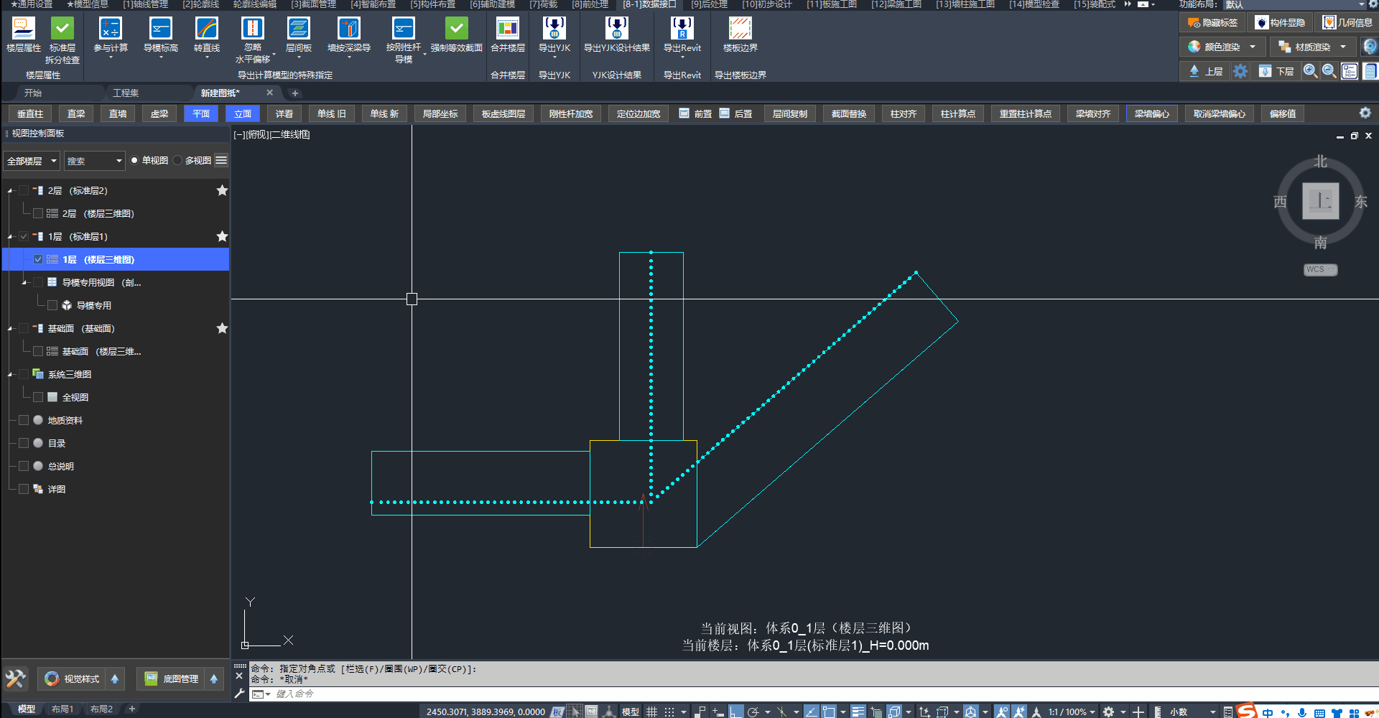Open the 布局1 layout tab
Screen dimensions: 1379x718
[x=62, y=709]
